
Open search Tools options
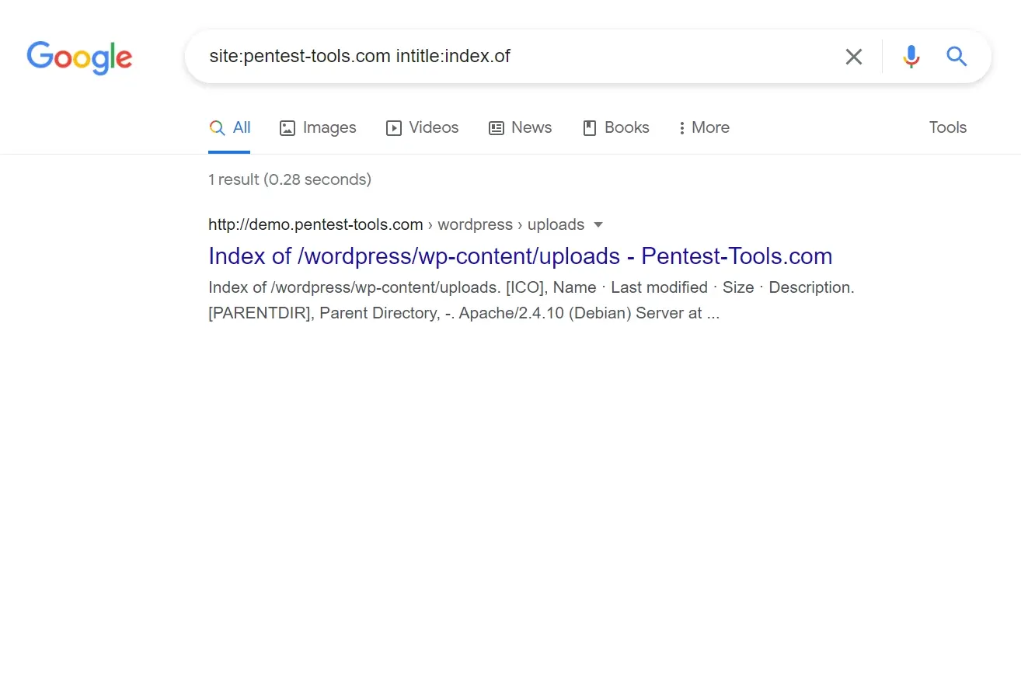[947, 127]
